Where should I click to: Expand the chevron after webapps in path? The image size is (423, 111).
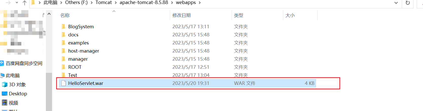[200, 3]
